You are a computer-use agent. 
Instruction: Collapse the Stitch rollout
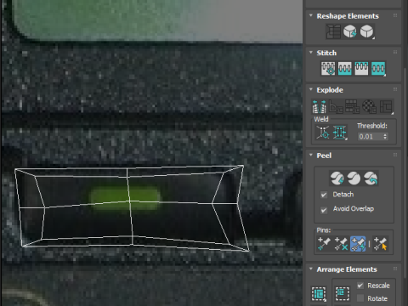pyautogui.click(x=311, y=53)
